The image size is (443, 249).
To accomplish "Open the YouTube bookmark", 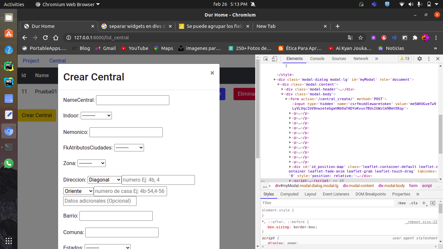I will pyautogui.click(x=135, y=48).
